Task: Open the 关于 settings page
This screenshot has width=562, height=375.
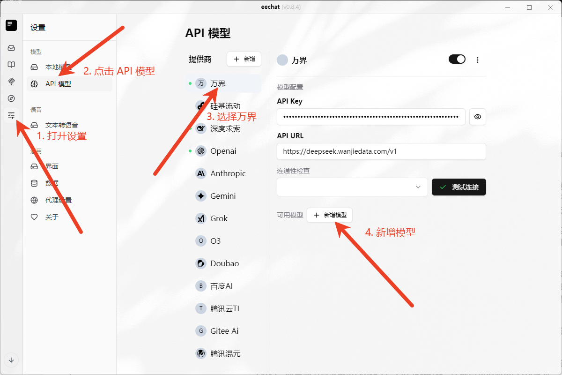Action: point(69,217)
